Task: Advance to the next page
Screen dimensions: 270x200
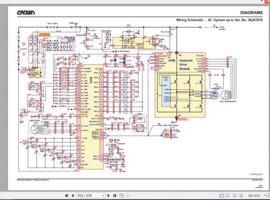Action: pos(108,196)
